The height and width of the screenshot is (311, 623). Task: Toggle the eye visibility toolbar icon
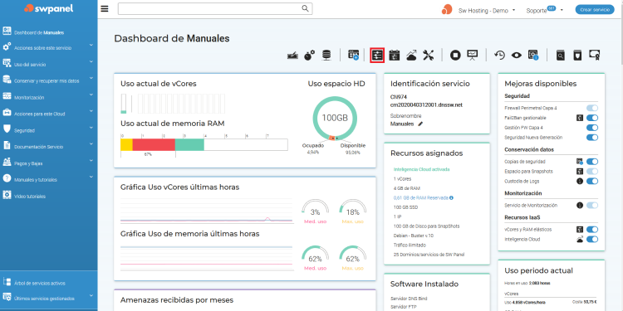click(516, 56)
